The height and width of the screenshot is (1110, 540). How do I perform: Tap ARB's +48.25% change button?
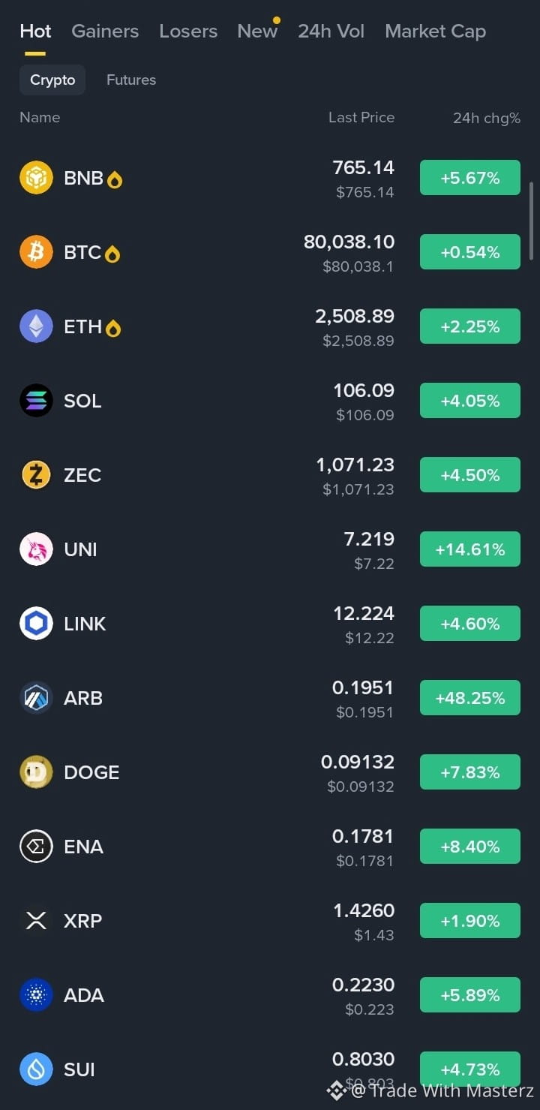pos(470,698)
